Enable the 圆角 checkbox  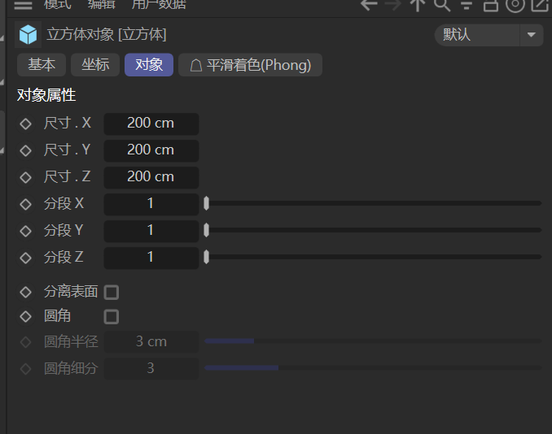[112, 317]
